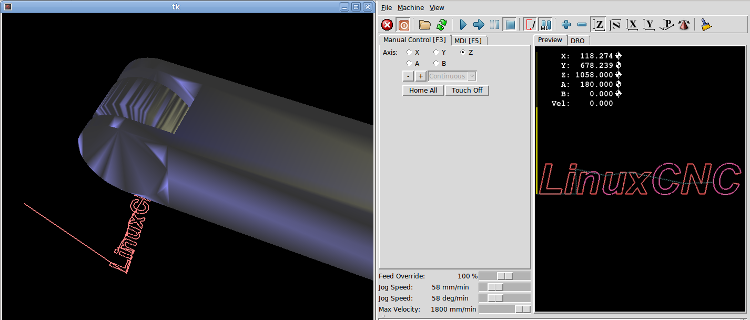
Task: Select Z axis radio button
Action: [463, 53]
